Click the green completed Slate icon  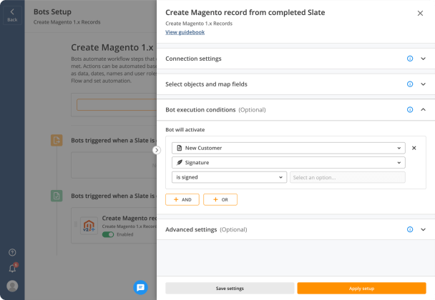57,196
